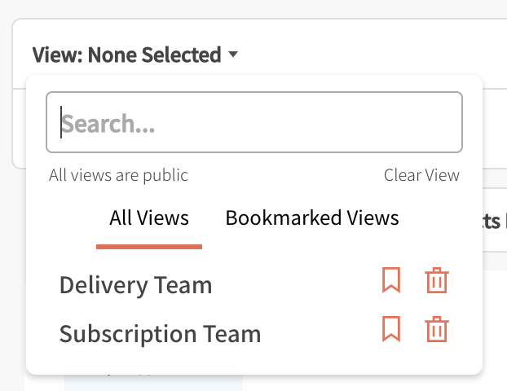This screenshot has height=391, width=507.
Task: Click the trash icon beside Subscription Team
Action: 437,330
